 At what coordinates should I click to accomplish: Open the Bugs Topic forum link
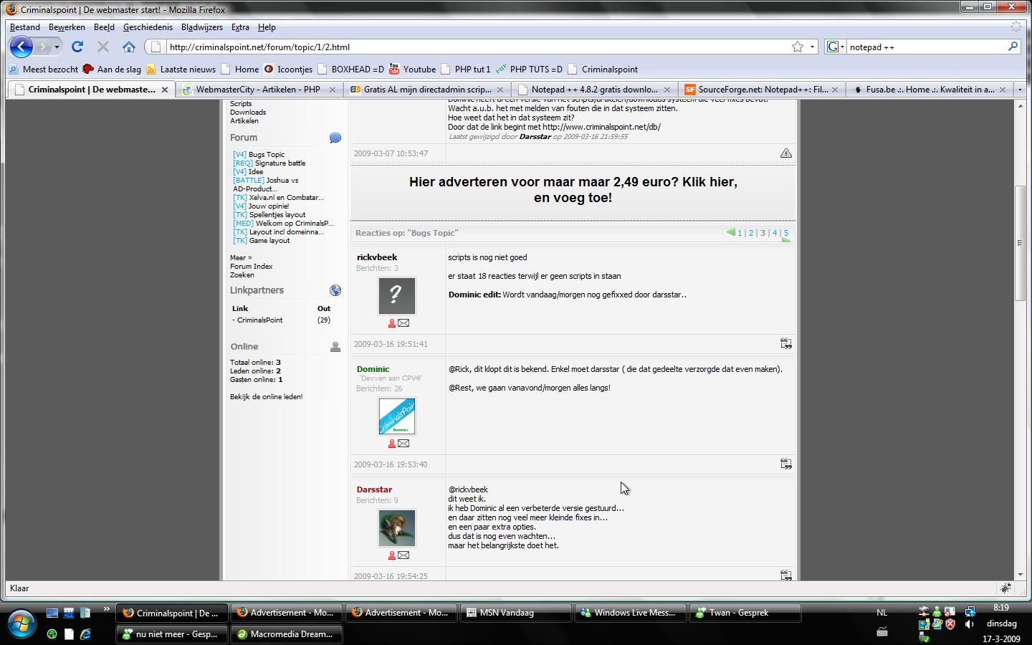tap(267, 155)
